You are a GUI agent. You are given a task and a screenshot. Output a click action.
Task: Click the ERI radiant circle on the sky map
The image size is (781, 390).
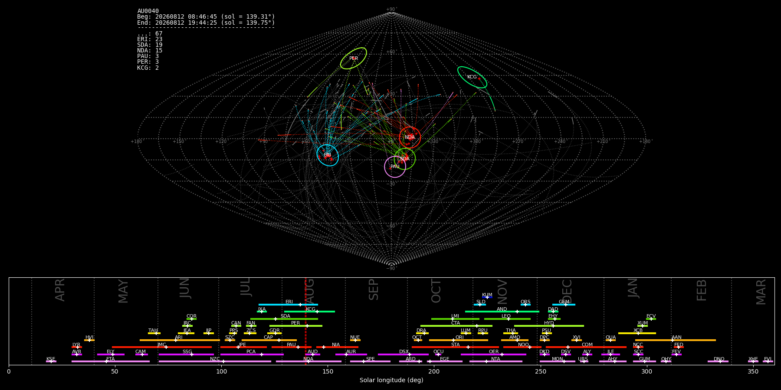(328, 155)
